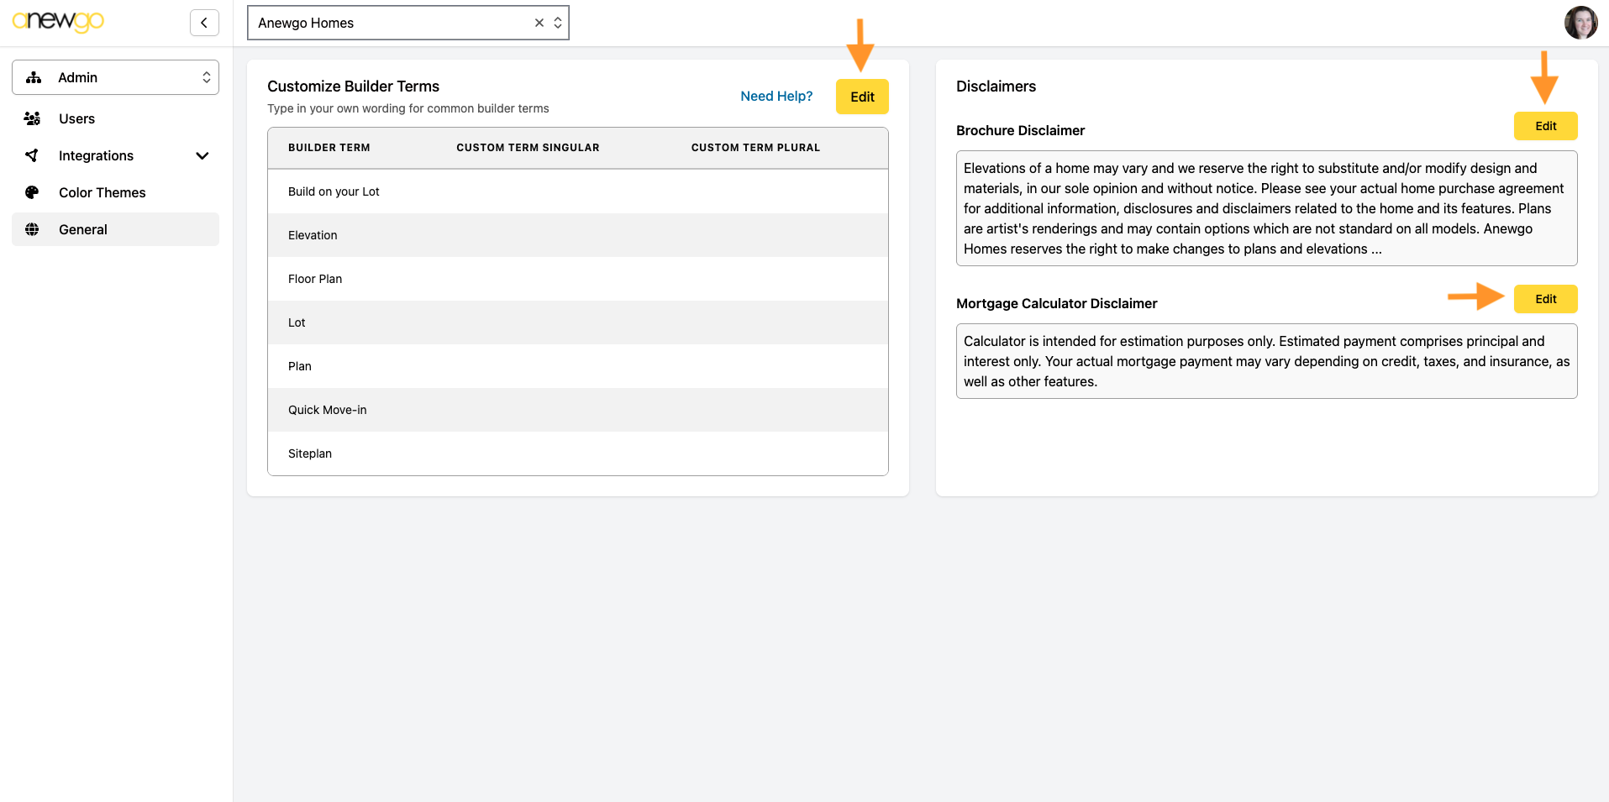
Task: Edit the Mortgage Calculator Disclaimer
Action: point(1545,299)
